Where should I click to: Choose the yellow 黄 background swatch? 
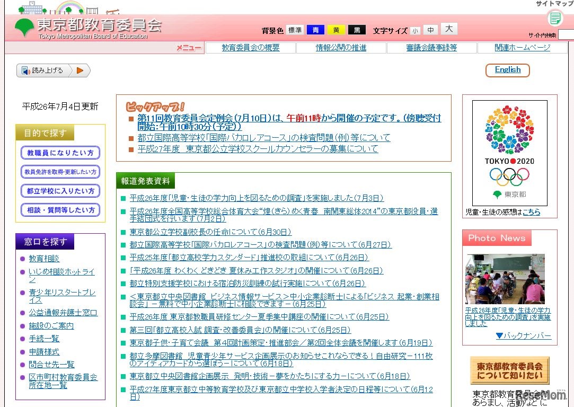(x=335, y=30)
